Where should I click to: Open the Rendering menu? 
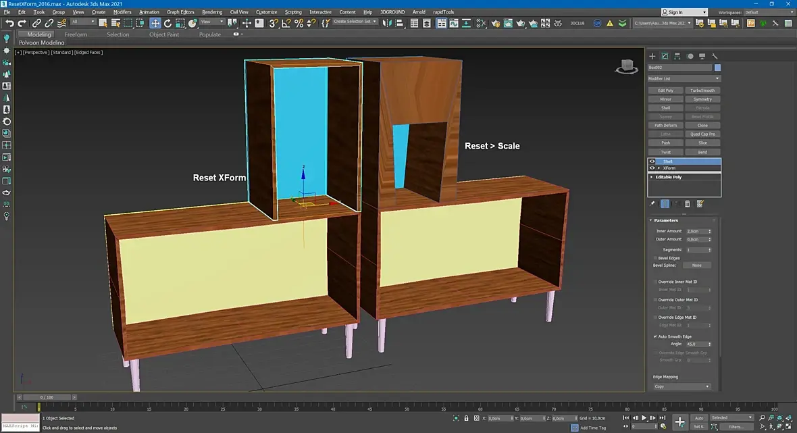212,12
